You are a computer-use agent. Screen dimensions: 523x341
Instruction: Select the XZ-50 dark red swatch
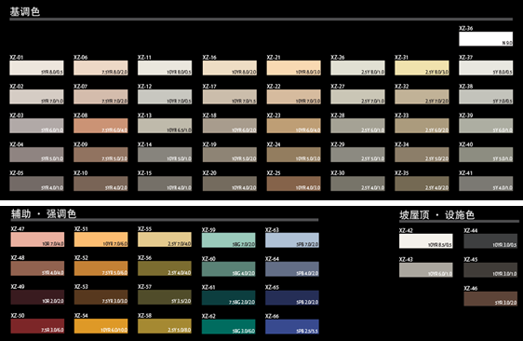[37, 326]
